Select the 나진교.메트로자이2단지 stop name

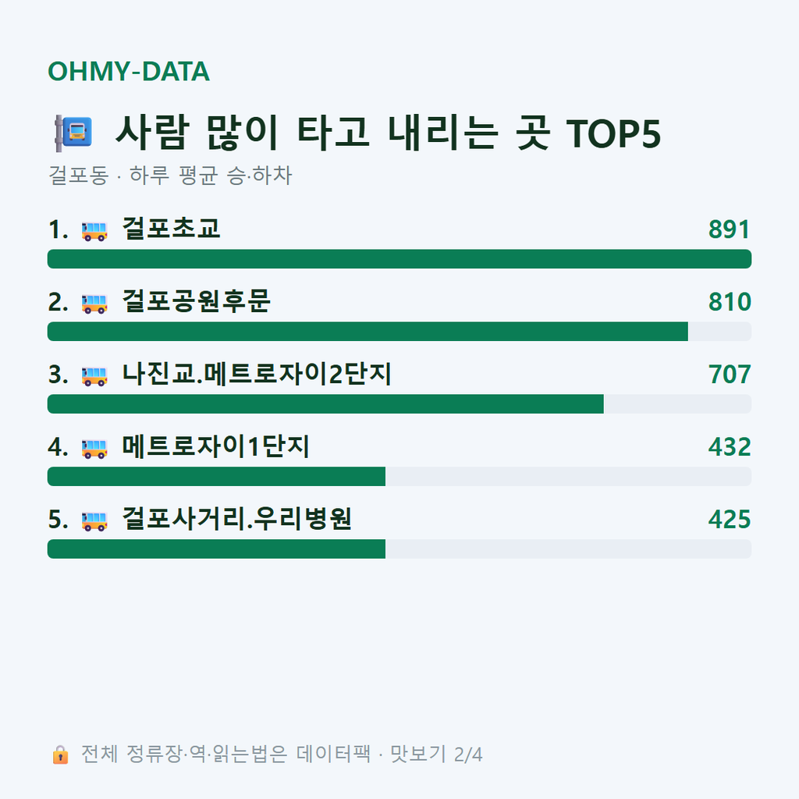pos(257,374)
